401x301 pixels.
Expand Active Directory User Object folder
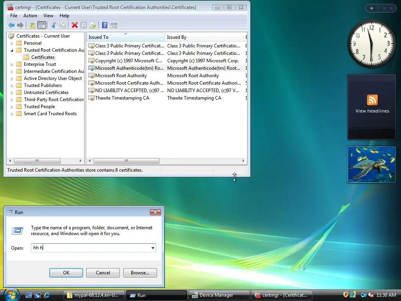pyautogui.click(x=12, y=78)
